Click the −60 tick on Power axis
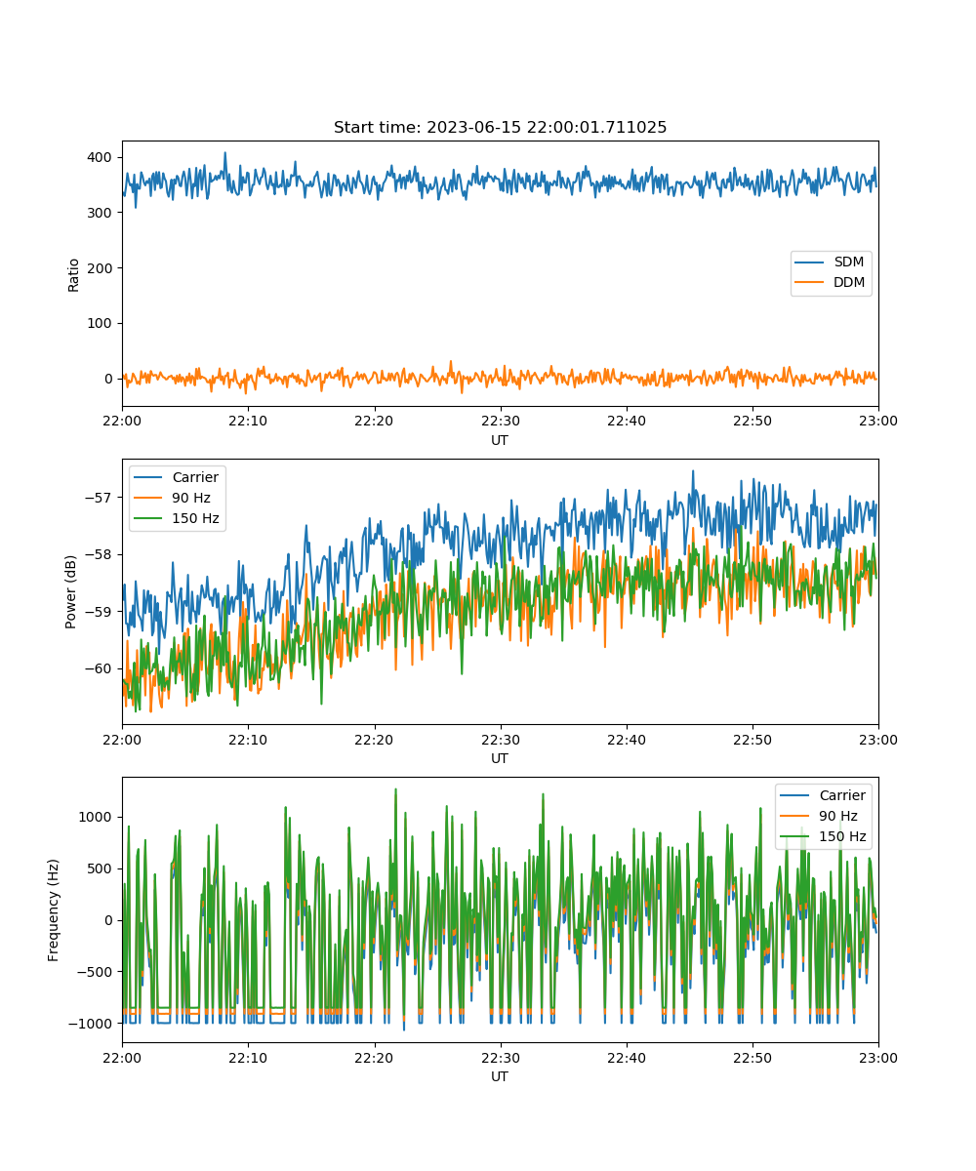This screenshot has height=1171, width=976. click(101, 668)
